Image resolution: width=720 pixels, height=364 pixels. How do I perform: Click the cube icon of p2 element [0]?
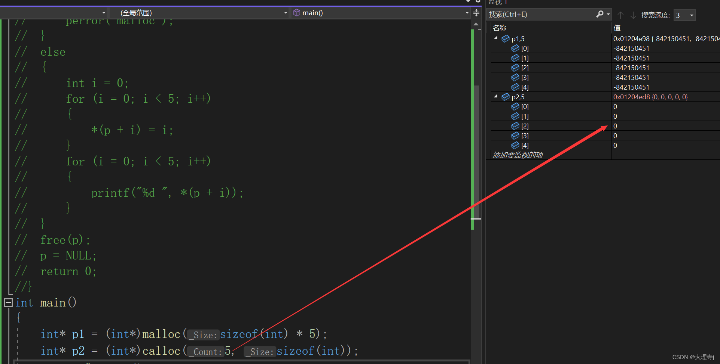515,106
